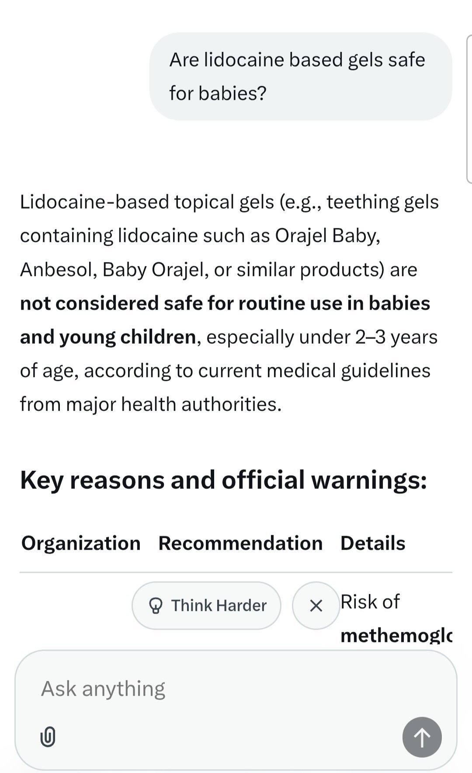
Task: Click the bold truncated 'methemoglo' text
Action: (396, 635)
